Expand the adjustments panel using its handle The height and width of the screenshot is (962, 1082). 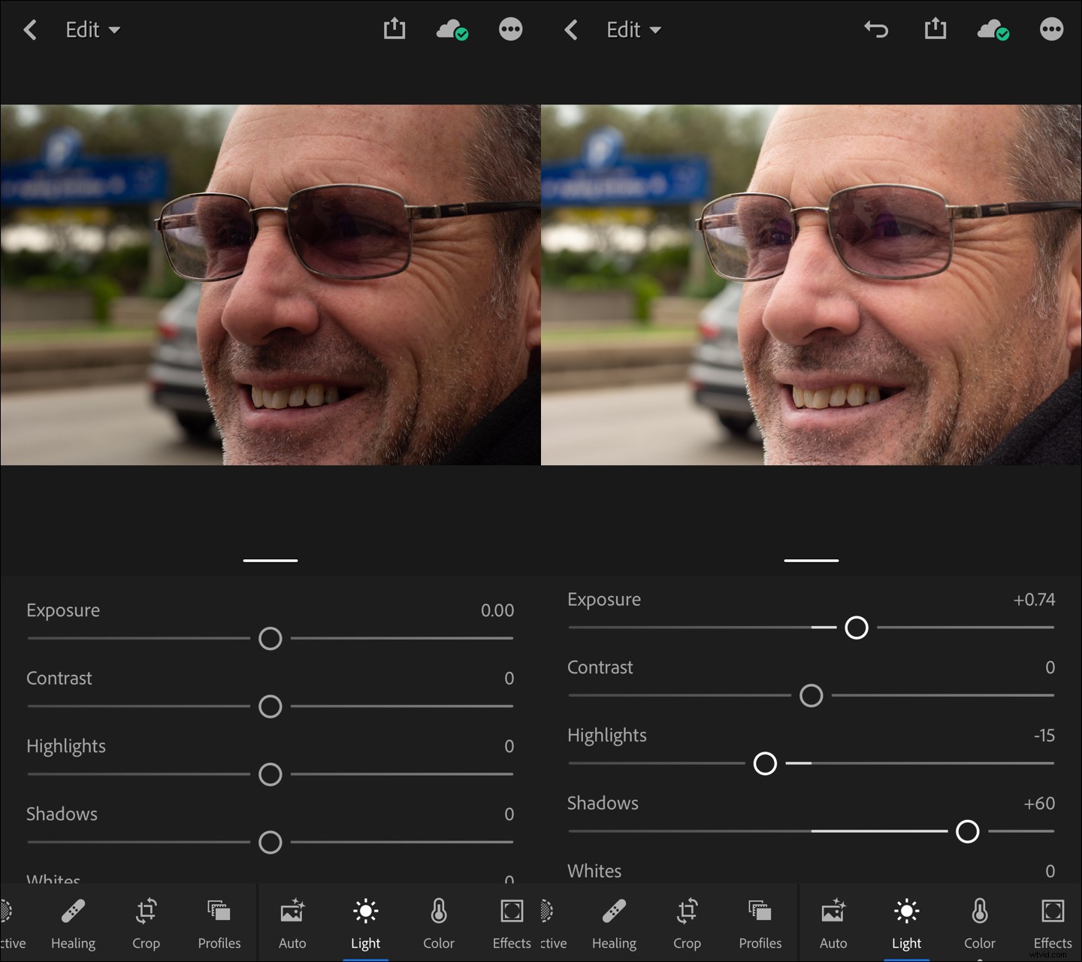click(x=270, y=560)
